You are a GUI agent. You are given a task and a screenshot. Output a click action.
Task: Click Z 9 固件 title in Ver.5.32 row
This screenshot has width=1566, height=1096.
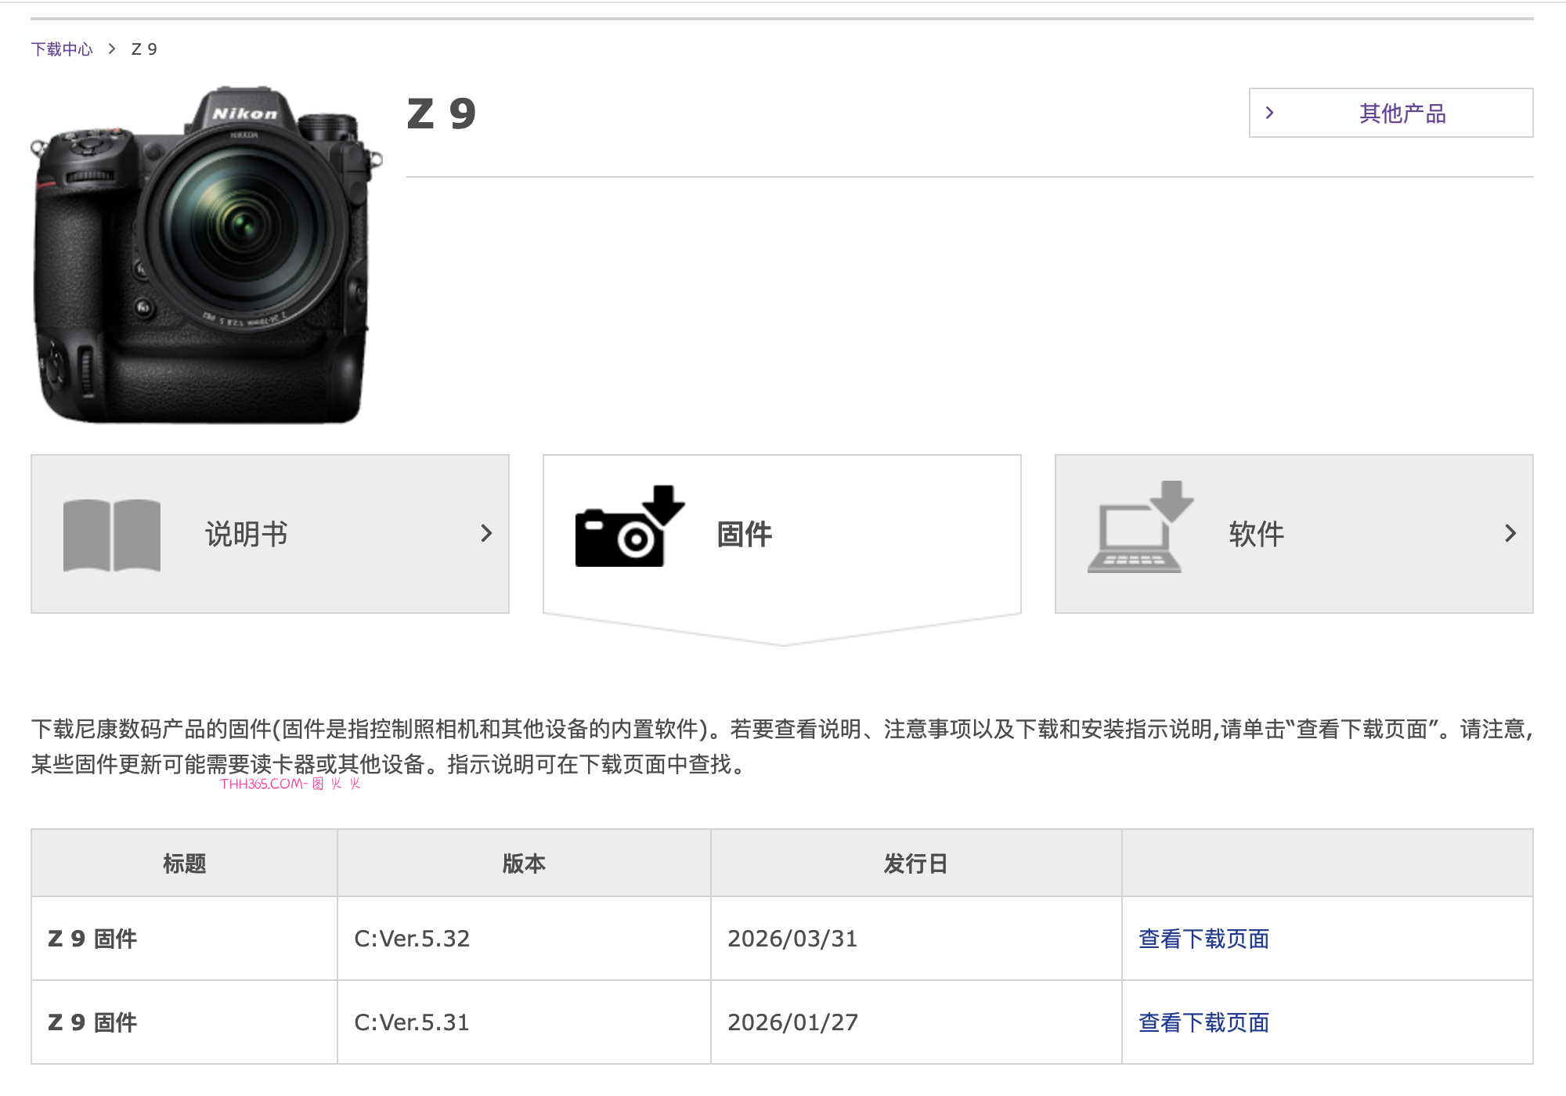[x=92, y=939]
